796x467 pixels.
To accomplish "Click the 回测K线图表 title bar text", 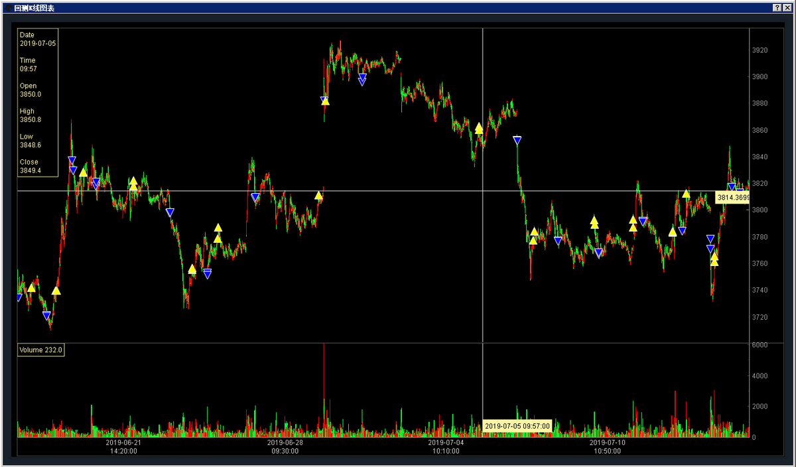I will 34,8.
